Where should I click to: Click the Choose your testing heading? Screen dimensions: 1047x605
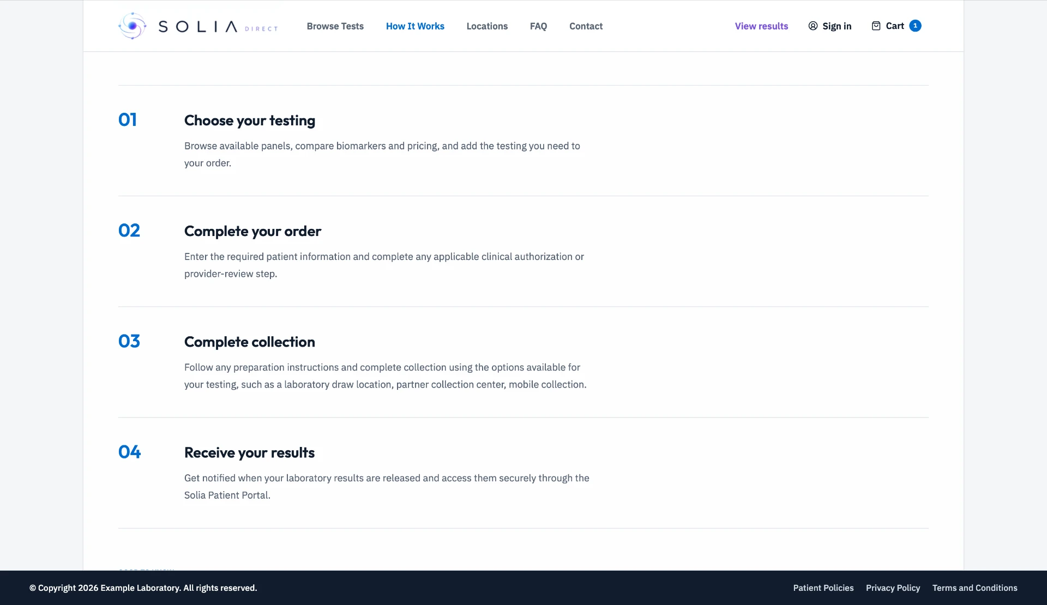(250, 120)
